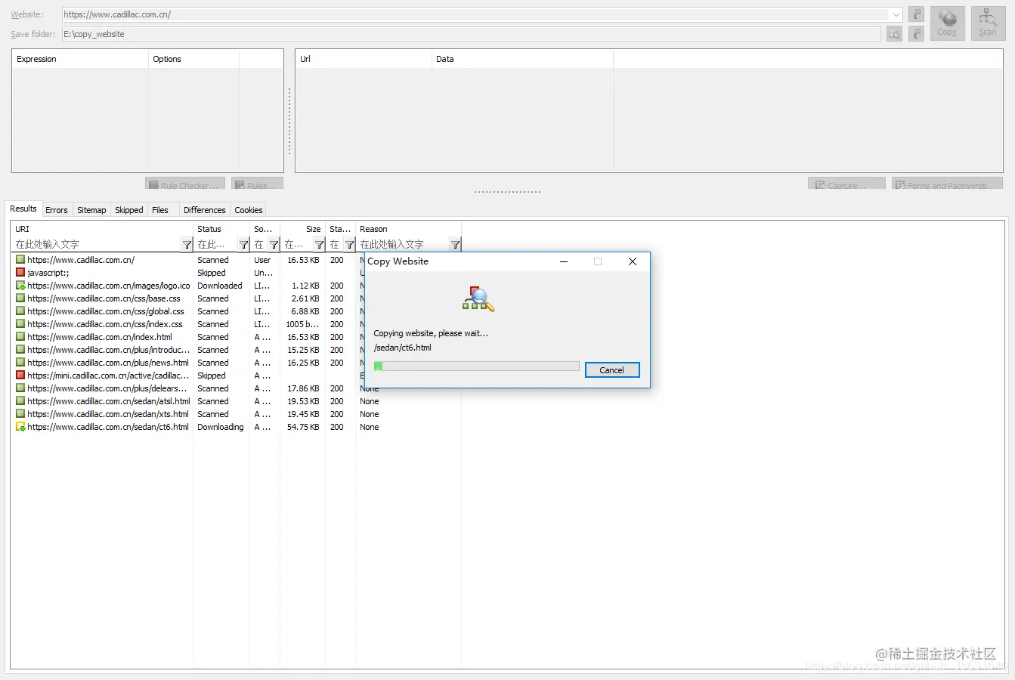Image resolution: width=1015 pixels, height=680 pixels.
Task: Close the Copy Website dialog
Action: tap(633, 261)
